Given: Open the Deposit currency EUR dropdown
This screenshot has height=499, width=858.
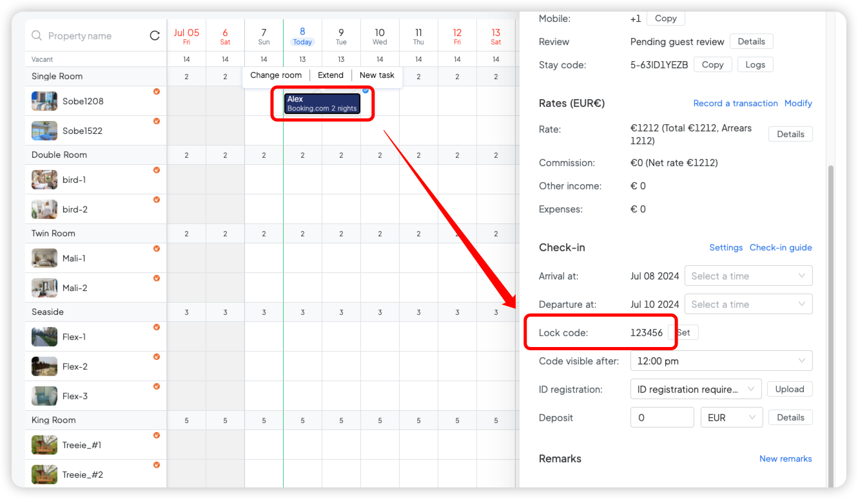Looking at the screenshot, I should [732, 417].
